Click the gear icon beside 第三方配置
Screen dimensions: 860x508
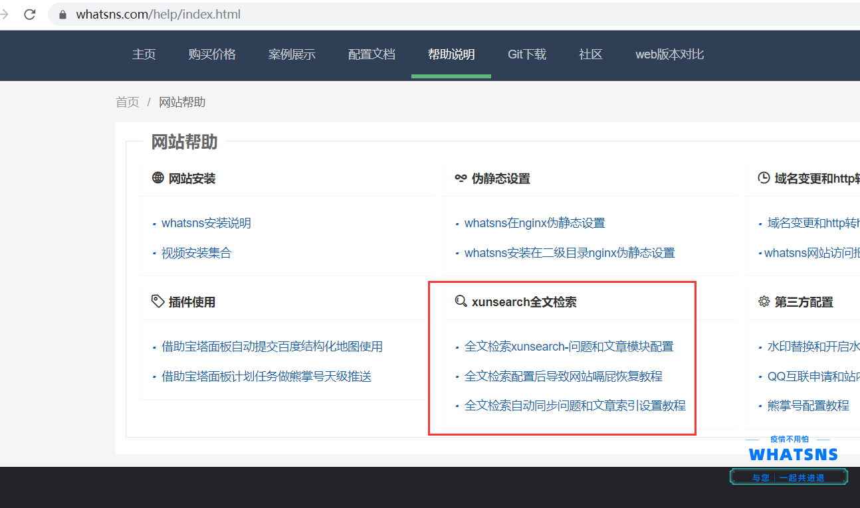point(764,301)
